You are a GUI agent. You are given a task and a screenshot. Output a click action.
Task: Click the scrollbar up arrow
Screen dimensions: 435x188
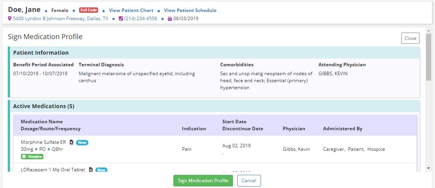tap(428, 30)
